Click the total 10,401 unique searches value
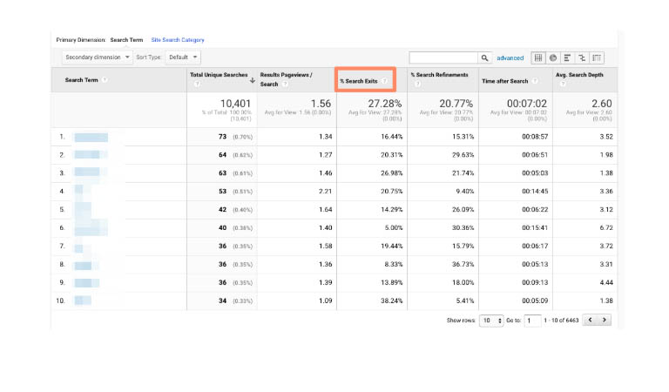669x392 pixels. click(235, 104)
